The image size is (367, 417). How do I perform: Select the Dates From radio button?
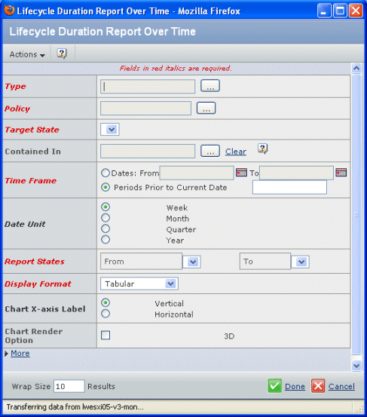pos(106,173)
